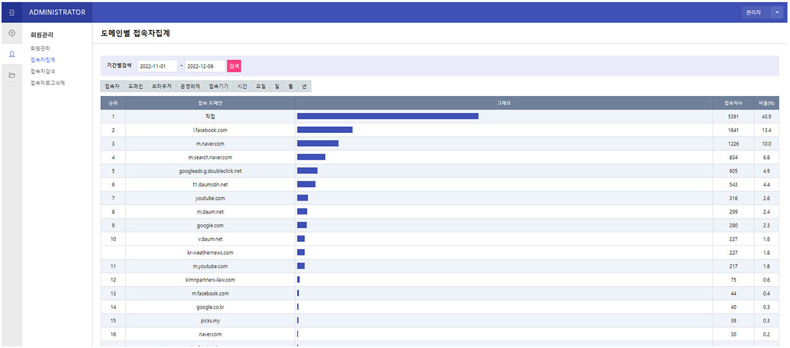Switch to the 브라우저 tab

(162, 87)
